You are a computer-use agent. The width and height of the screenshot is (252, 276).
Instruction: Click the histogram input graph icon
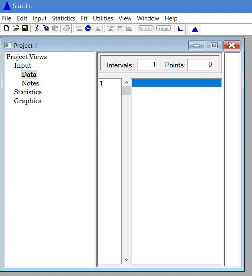click(x=97, y=28)
